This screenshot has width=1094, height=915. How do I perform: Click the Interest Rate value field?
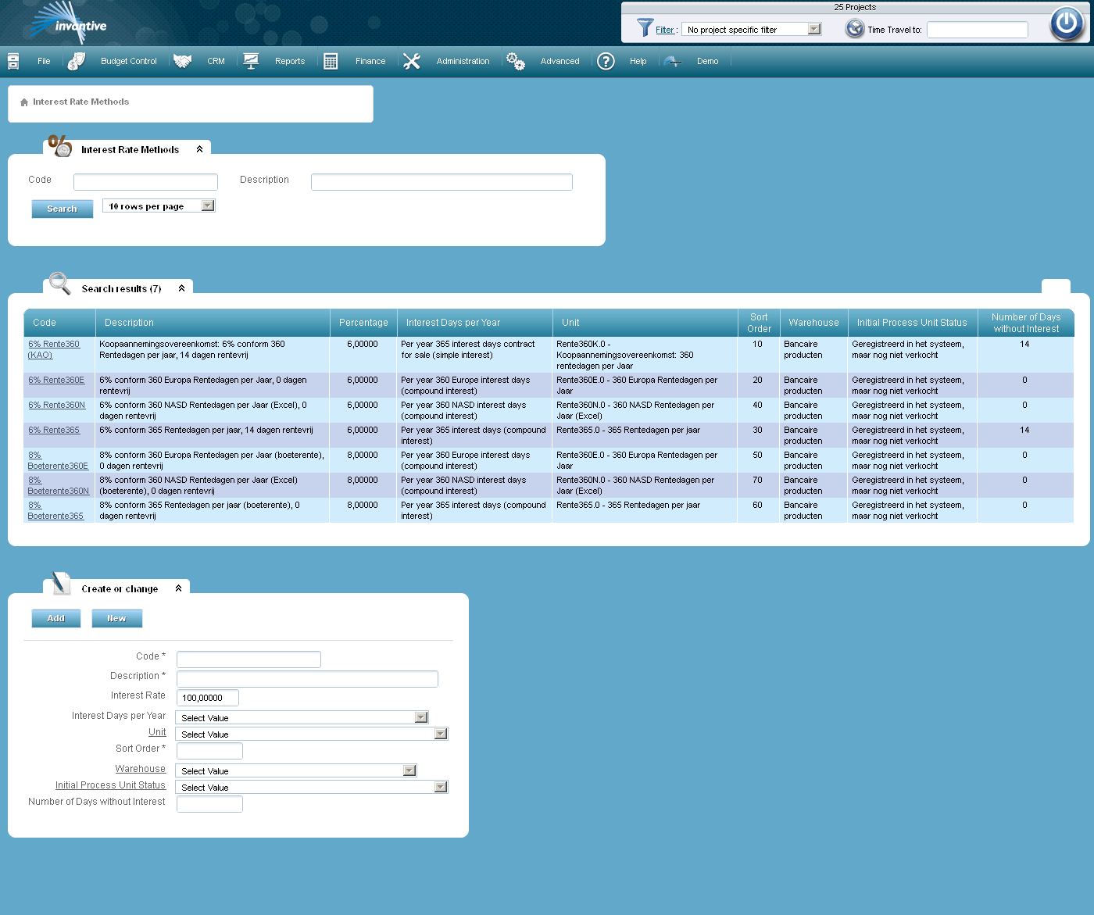click(x=208, y=698)
